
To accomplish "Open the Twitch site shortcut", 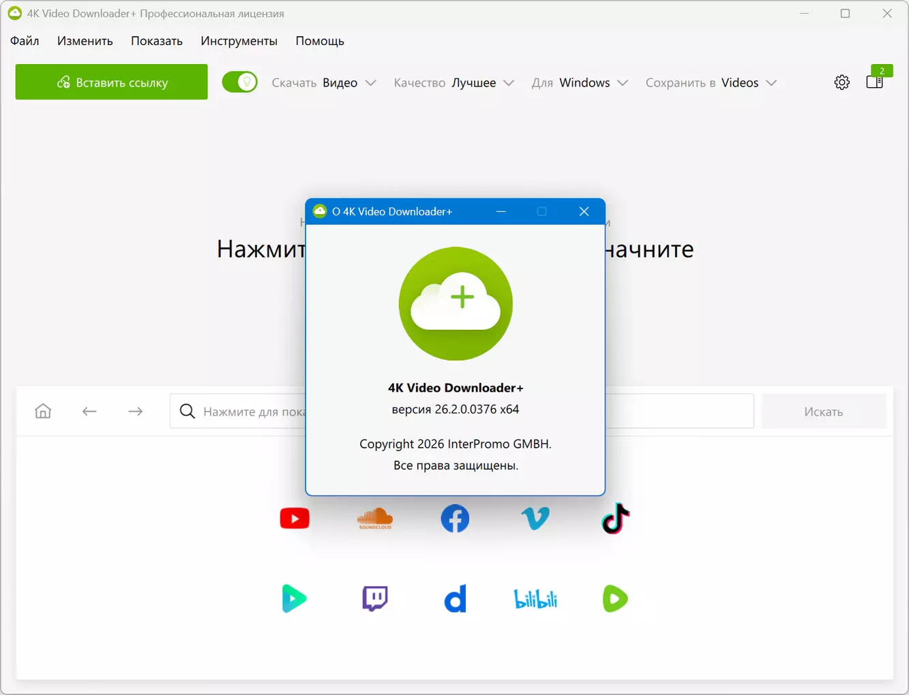I will [x=375, y=599].
